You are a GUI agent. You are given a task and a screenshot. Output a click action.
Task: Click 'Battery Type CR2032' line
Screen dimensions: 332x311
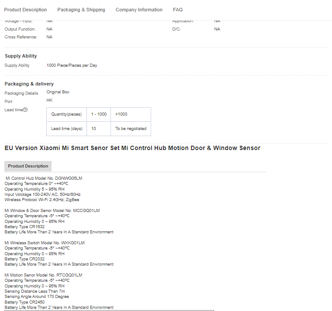click(24, 259)
